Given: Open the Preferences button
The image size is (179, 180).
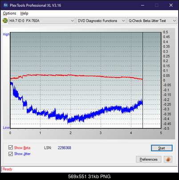Looking at the screenshot, I should coord(148,159).
